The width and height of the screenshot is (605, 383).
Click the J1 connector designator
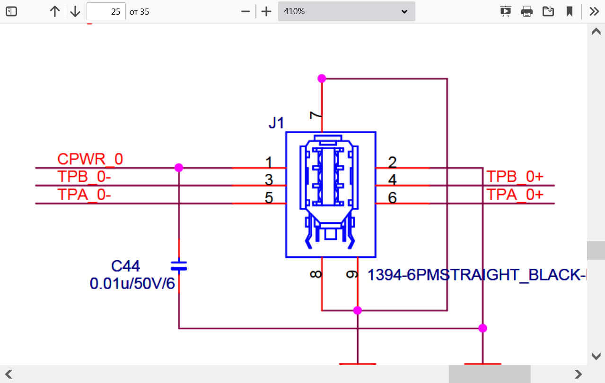[x=276, y=123]
